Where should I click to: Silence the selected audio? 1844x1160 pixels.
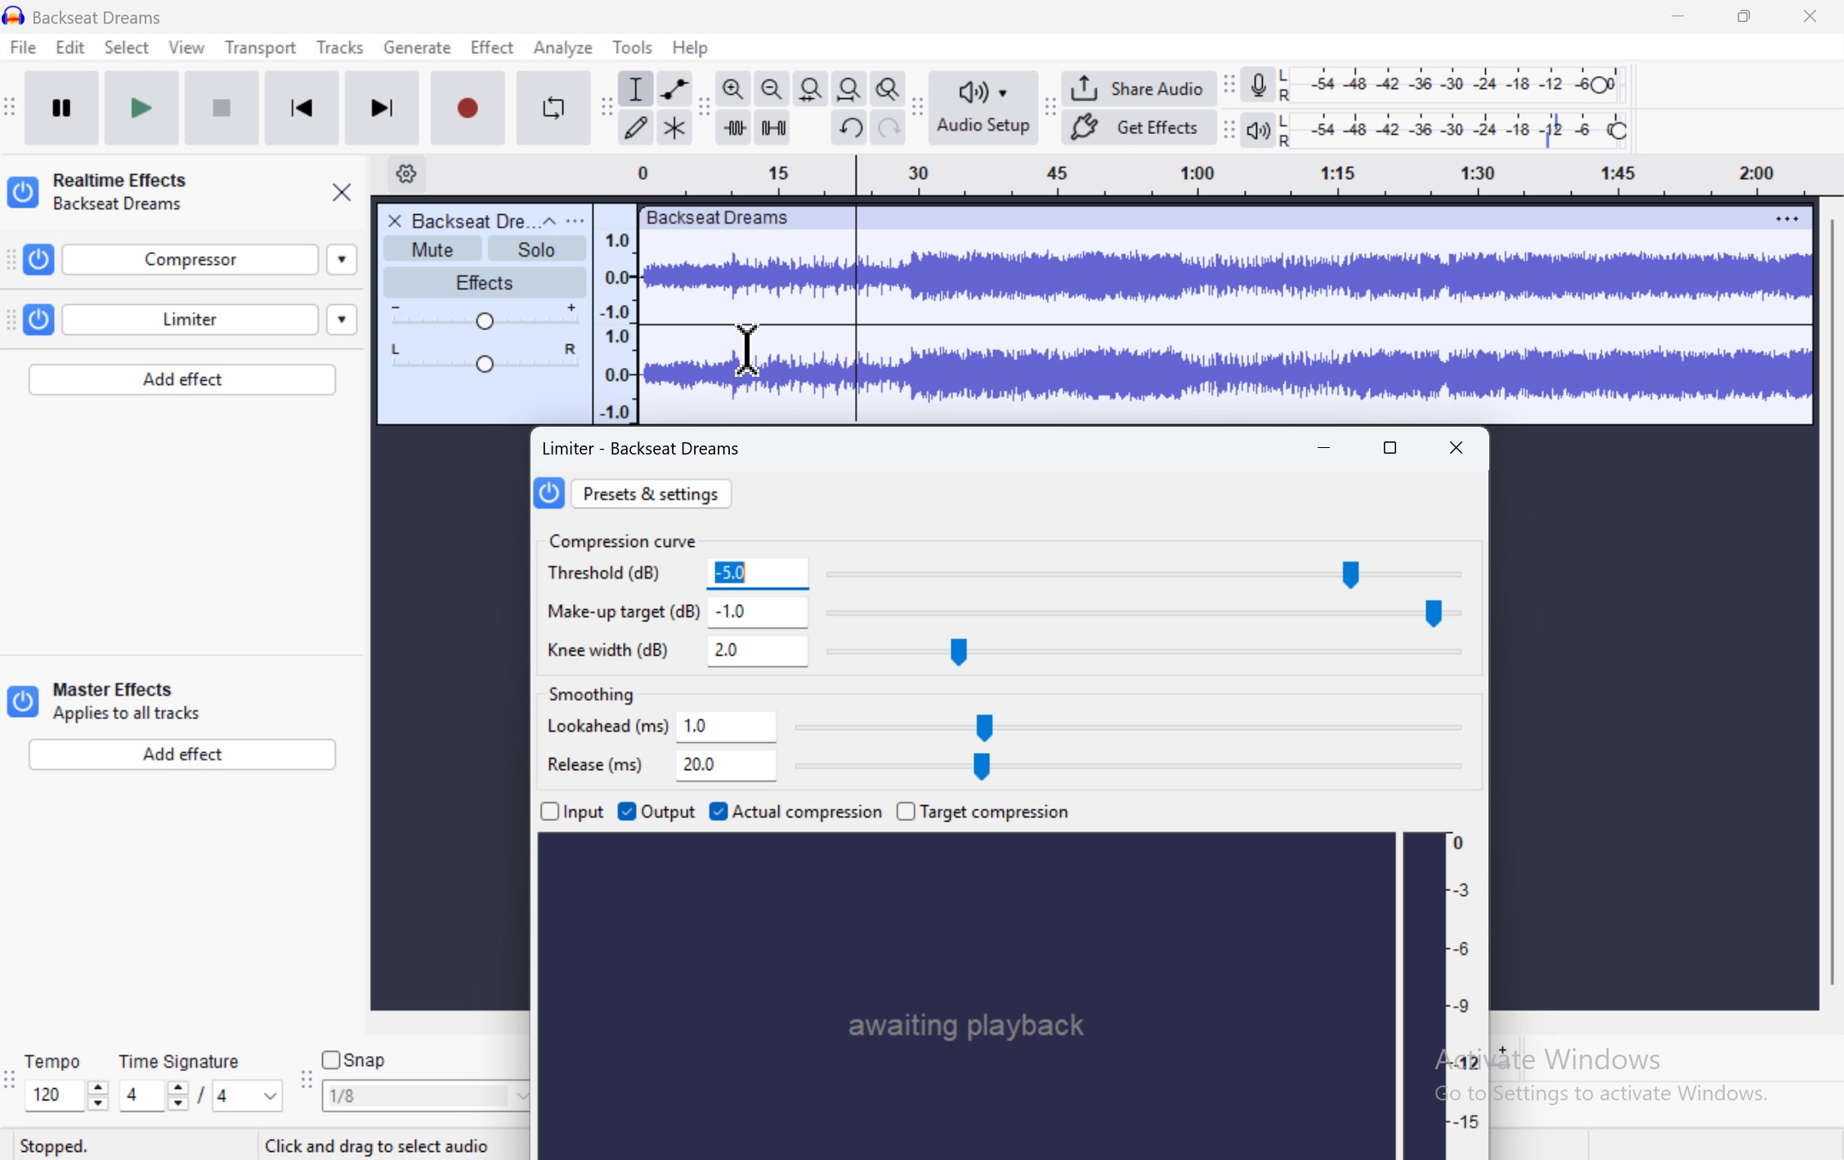(x=772, y=128)
